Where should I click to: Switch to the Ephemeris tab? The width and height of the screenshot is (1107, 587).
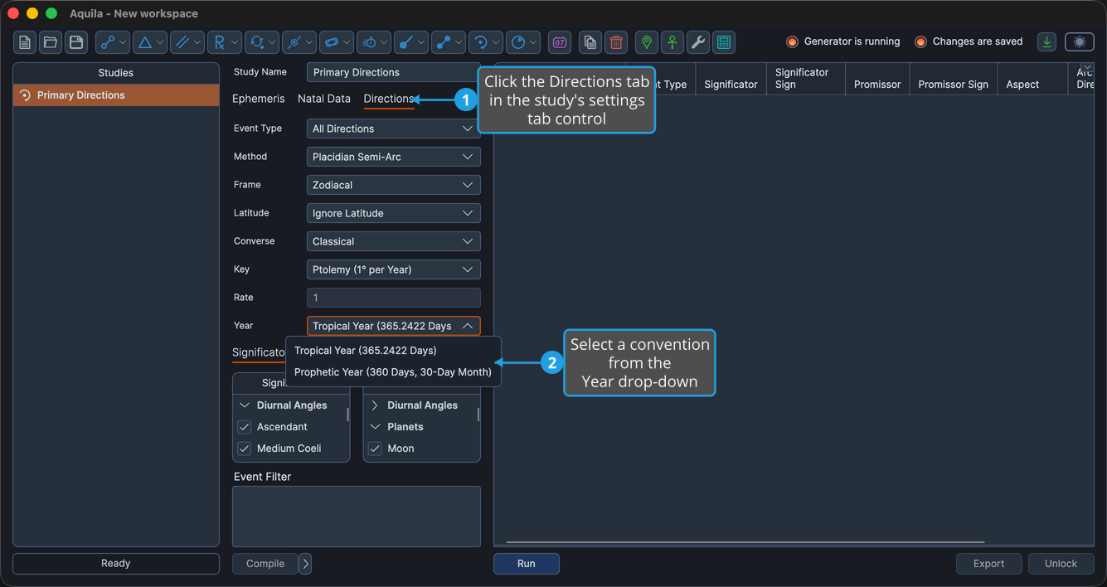[x=259, y=99]
